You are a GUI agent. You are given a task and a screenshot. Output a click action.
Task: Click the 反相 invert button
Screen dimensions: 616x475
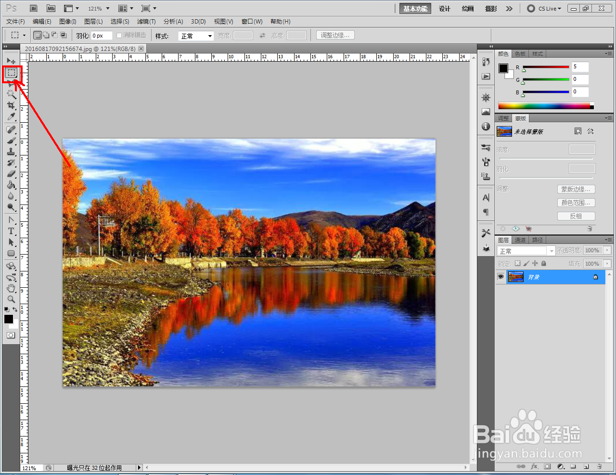tap(576, 216)
